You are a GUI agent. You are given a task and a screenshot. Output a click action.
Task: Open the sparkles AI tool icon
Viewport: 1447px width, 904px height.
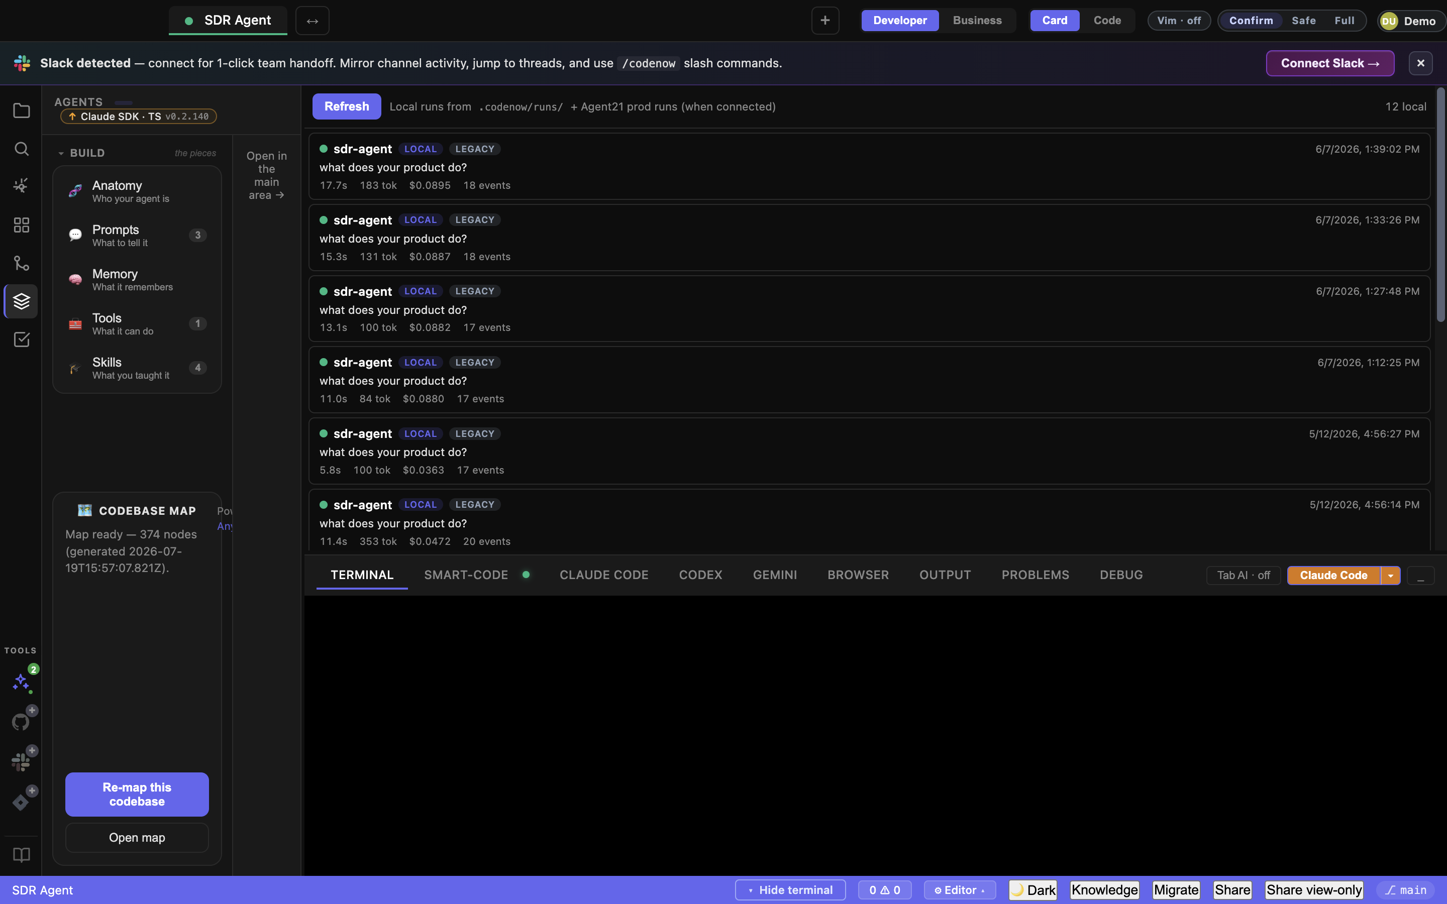click(x=22, y=682)
